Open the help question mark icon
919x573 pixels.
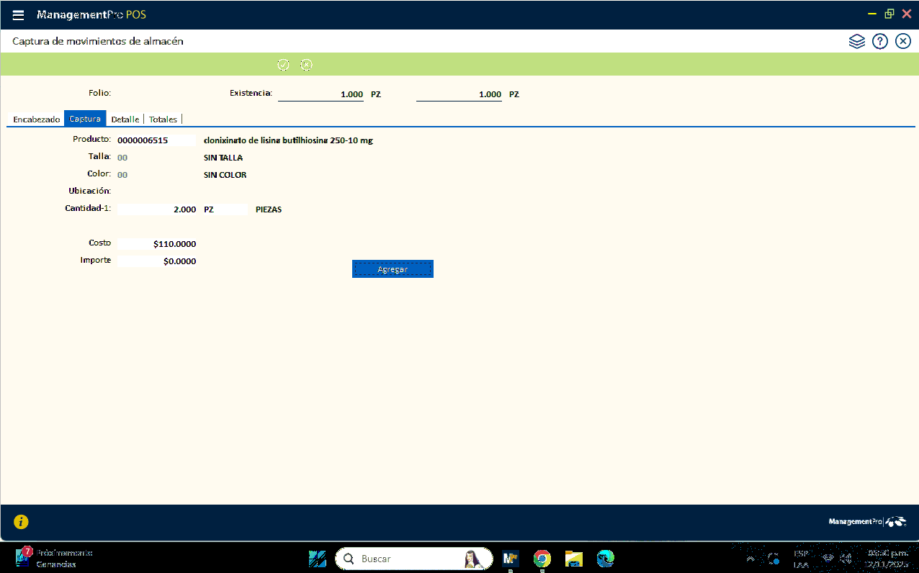pyautogui.click(x=879, y=42)
